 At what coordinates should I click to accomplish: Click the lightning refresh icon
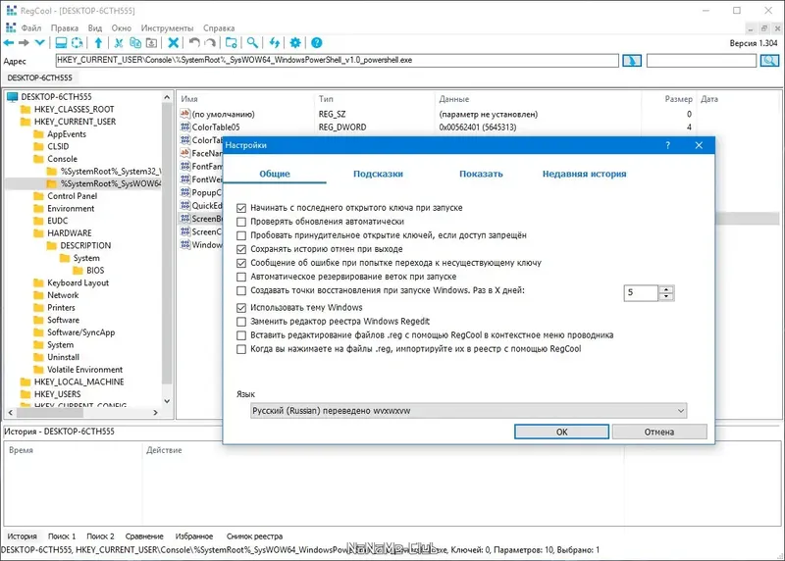click(x=275, y=43)
